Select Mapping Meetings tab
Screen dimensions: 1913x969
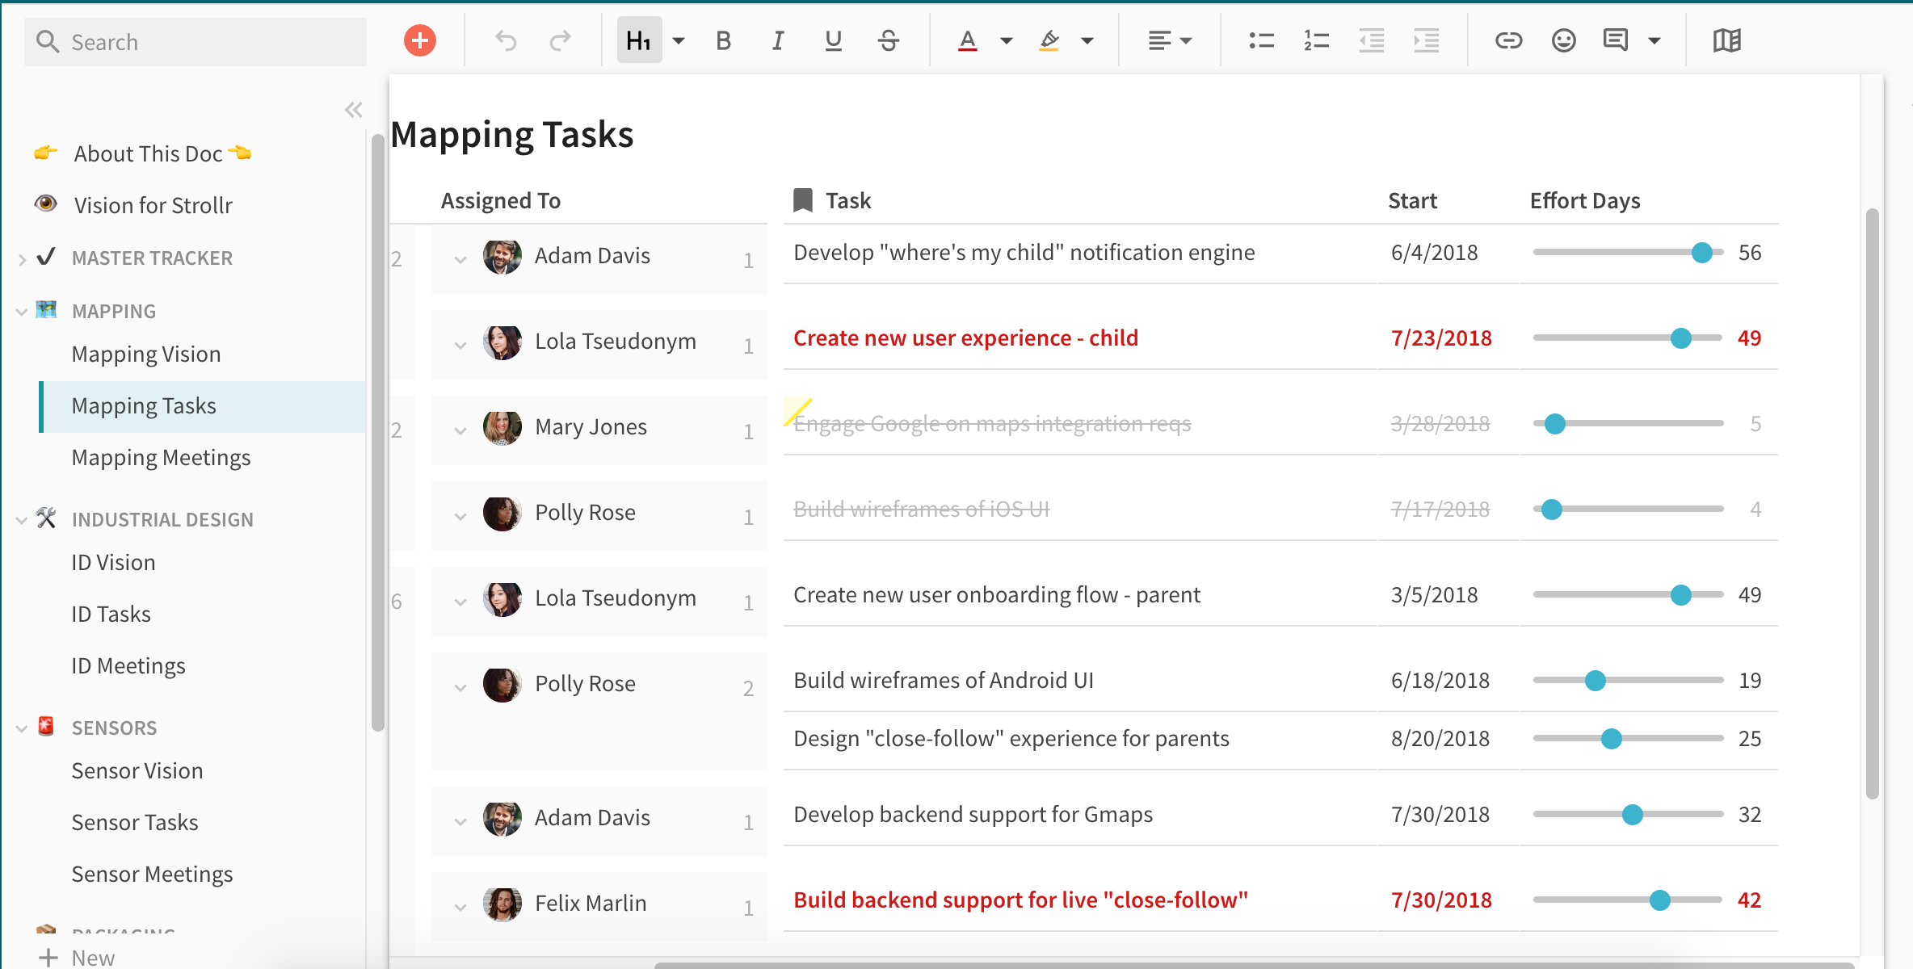click(x=161, y=457)
